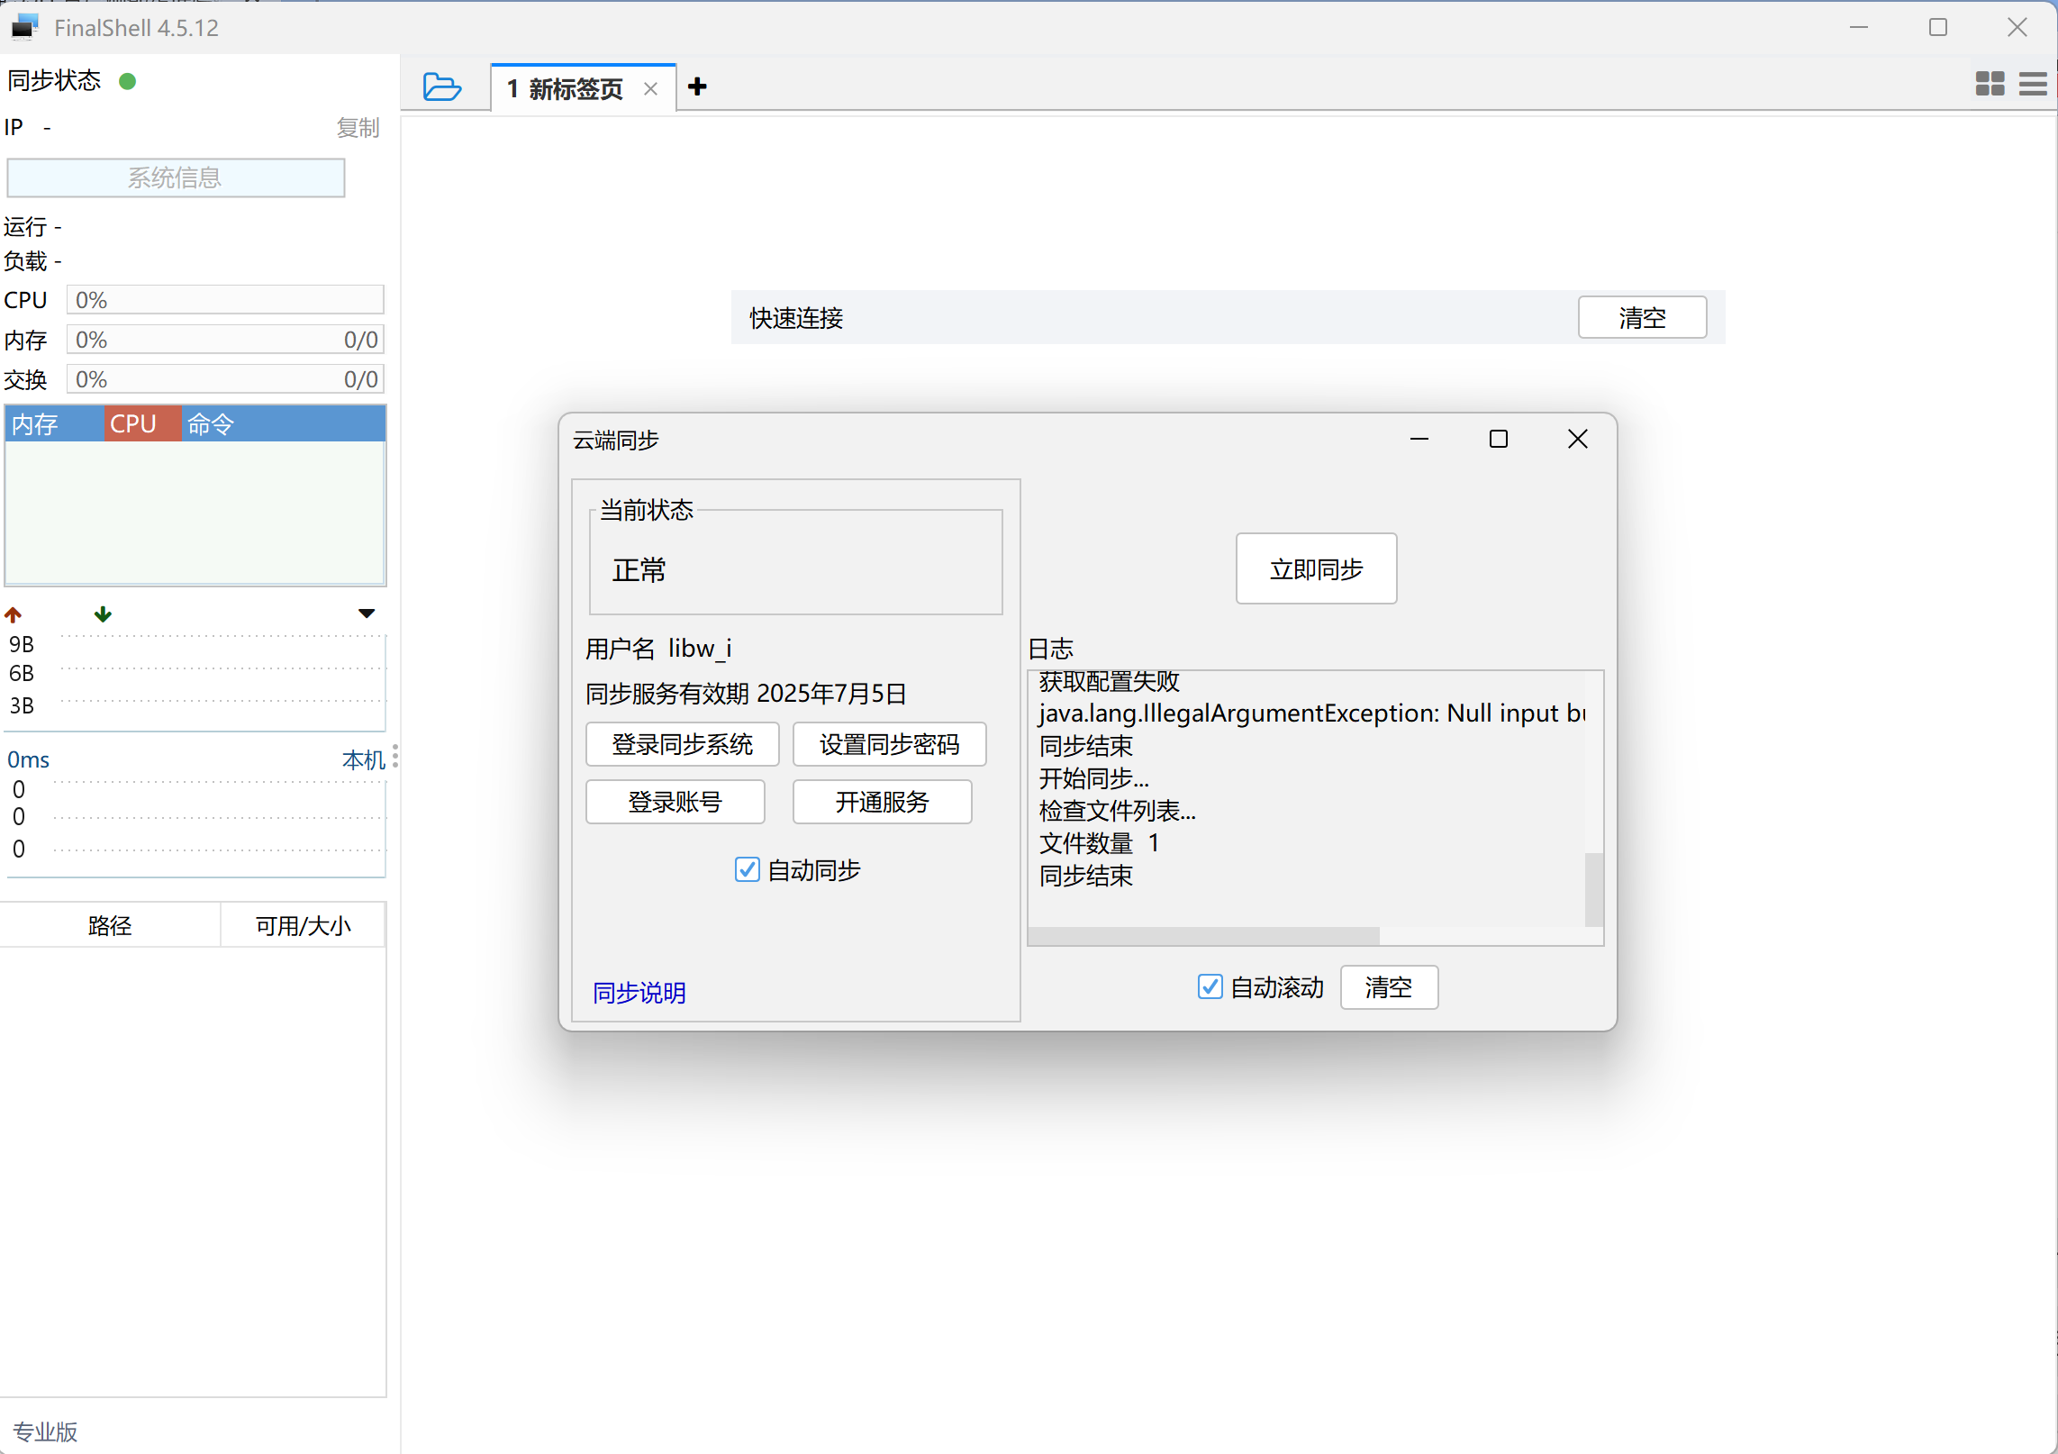
Task: Switch to grid view layout icon
Action: 1990,84
